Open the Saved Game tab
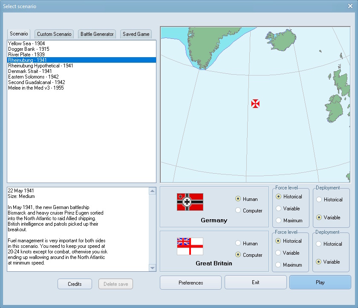 136,34
